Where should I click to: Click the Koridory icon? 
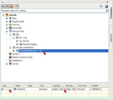pyautogui.click(x=10, y=54)
